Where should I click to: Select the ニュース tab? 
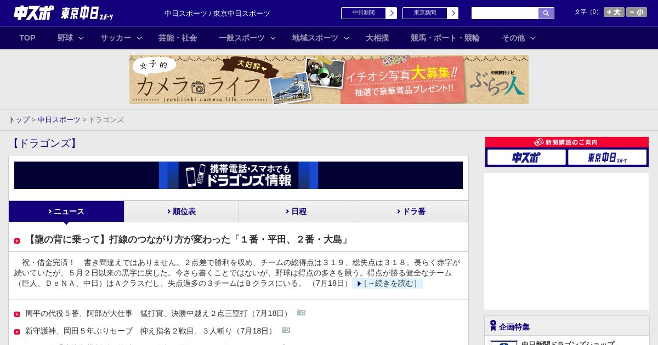(x=66, y=211)
